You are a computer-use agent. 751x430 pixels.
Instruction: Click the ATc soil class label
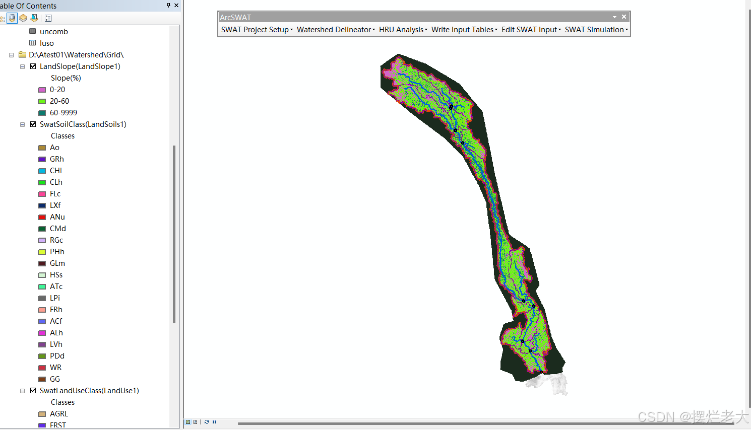[56, 286]
